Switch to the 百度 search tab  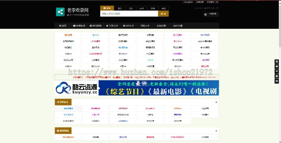point(120,8)
